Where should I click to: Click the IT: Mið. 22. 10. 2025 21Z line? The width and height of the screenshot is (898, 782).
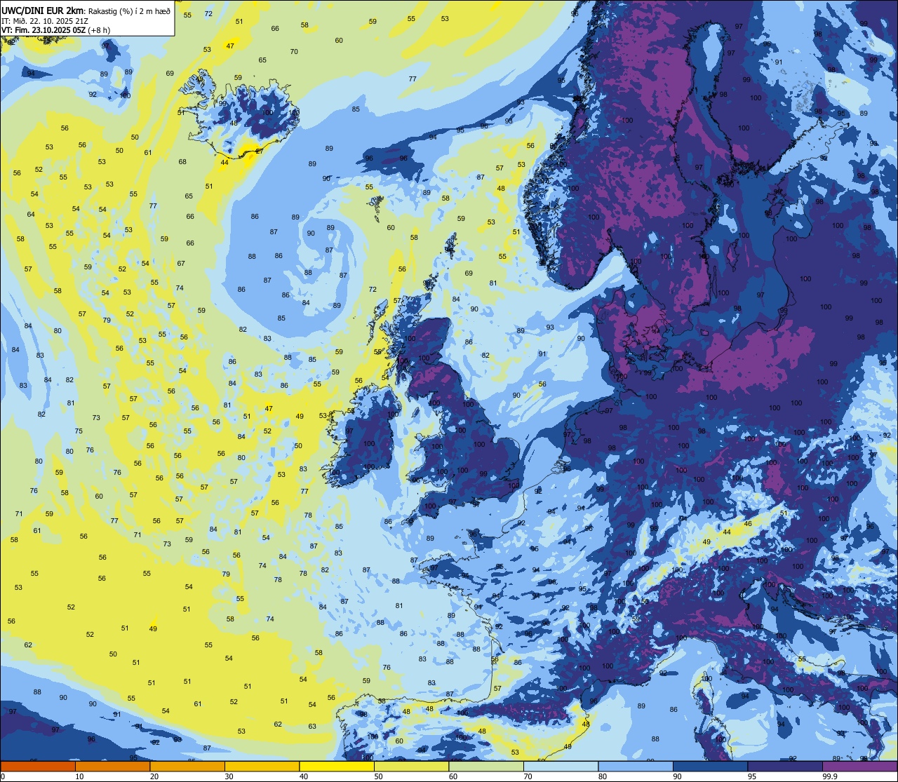tap(44, 20)
